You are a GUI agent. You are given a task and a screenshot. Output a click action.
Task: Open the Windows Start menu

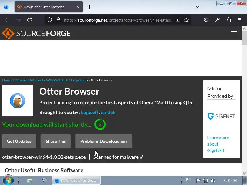pyautogui.click(x=8, y=180)
